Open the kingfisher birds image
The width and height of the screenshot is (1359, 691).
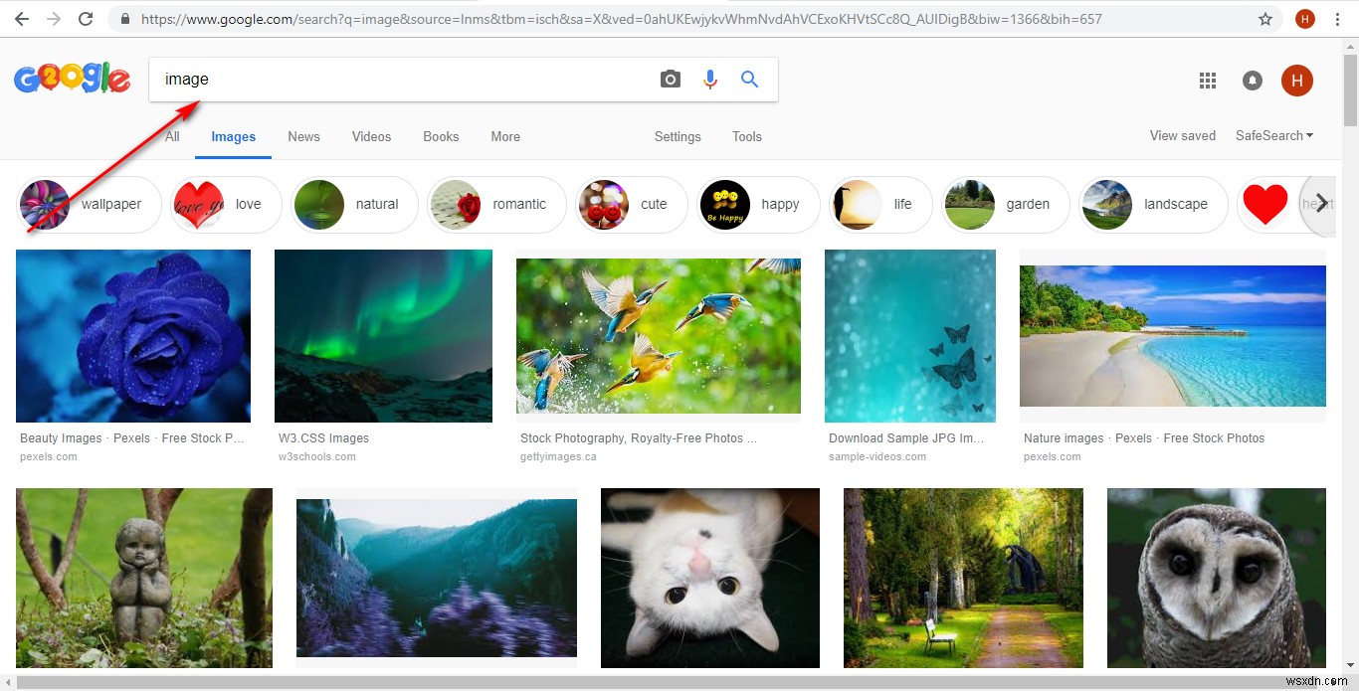659,336
